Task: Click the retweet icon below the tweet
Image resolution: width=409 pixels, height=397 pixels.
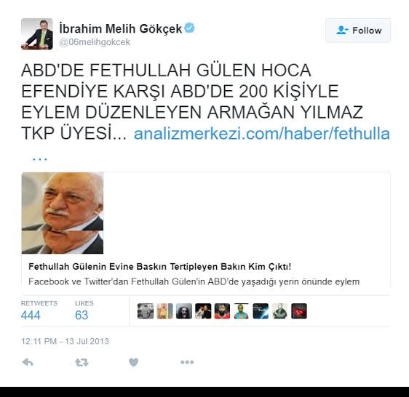Action: [x=82, y=362]
